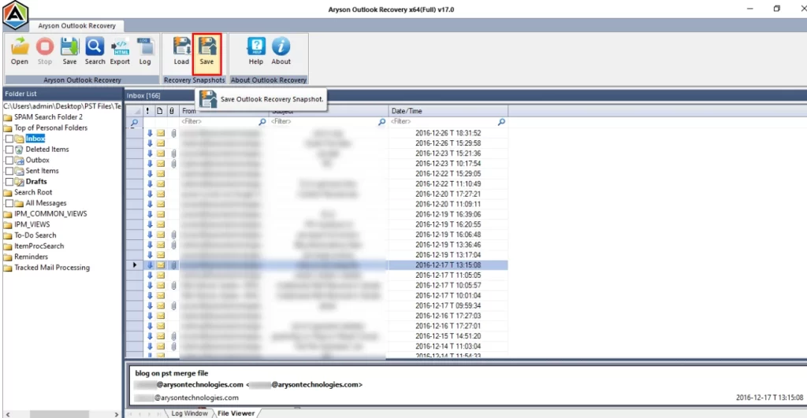Image resolution: width=807 pixels, height=418 pixels.
Task: Click the Subject filter input field
Action: (323, 122)
